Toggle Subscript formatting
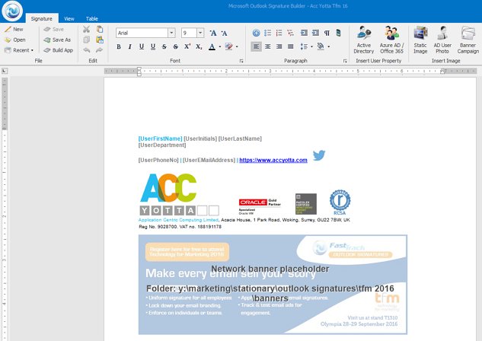 (x=199, y=46)
